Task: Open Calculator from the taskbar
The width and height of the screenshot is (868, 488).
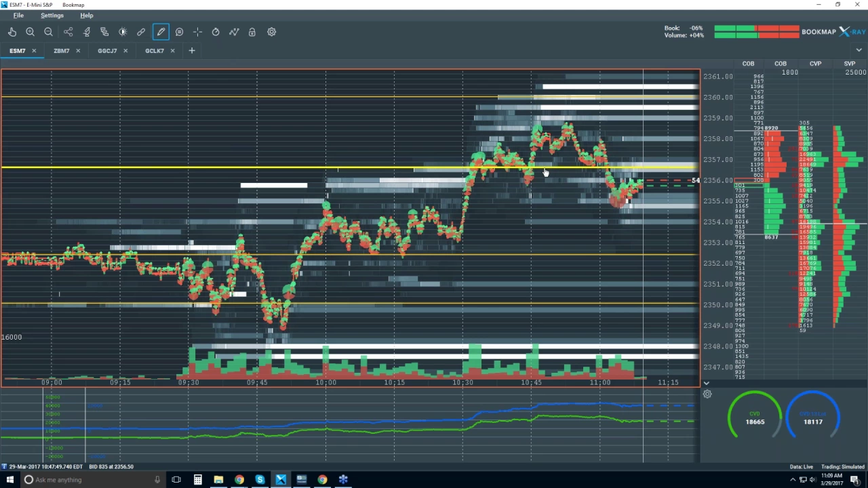Action: [x=197, y=480]
